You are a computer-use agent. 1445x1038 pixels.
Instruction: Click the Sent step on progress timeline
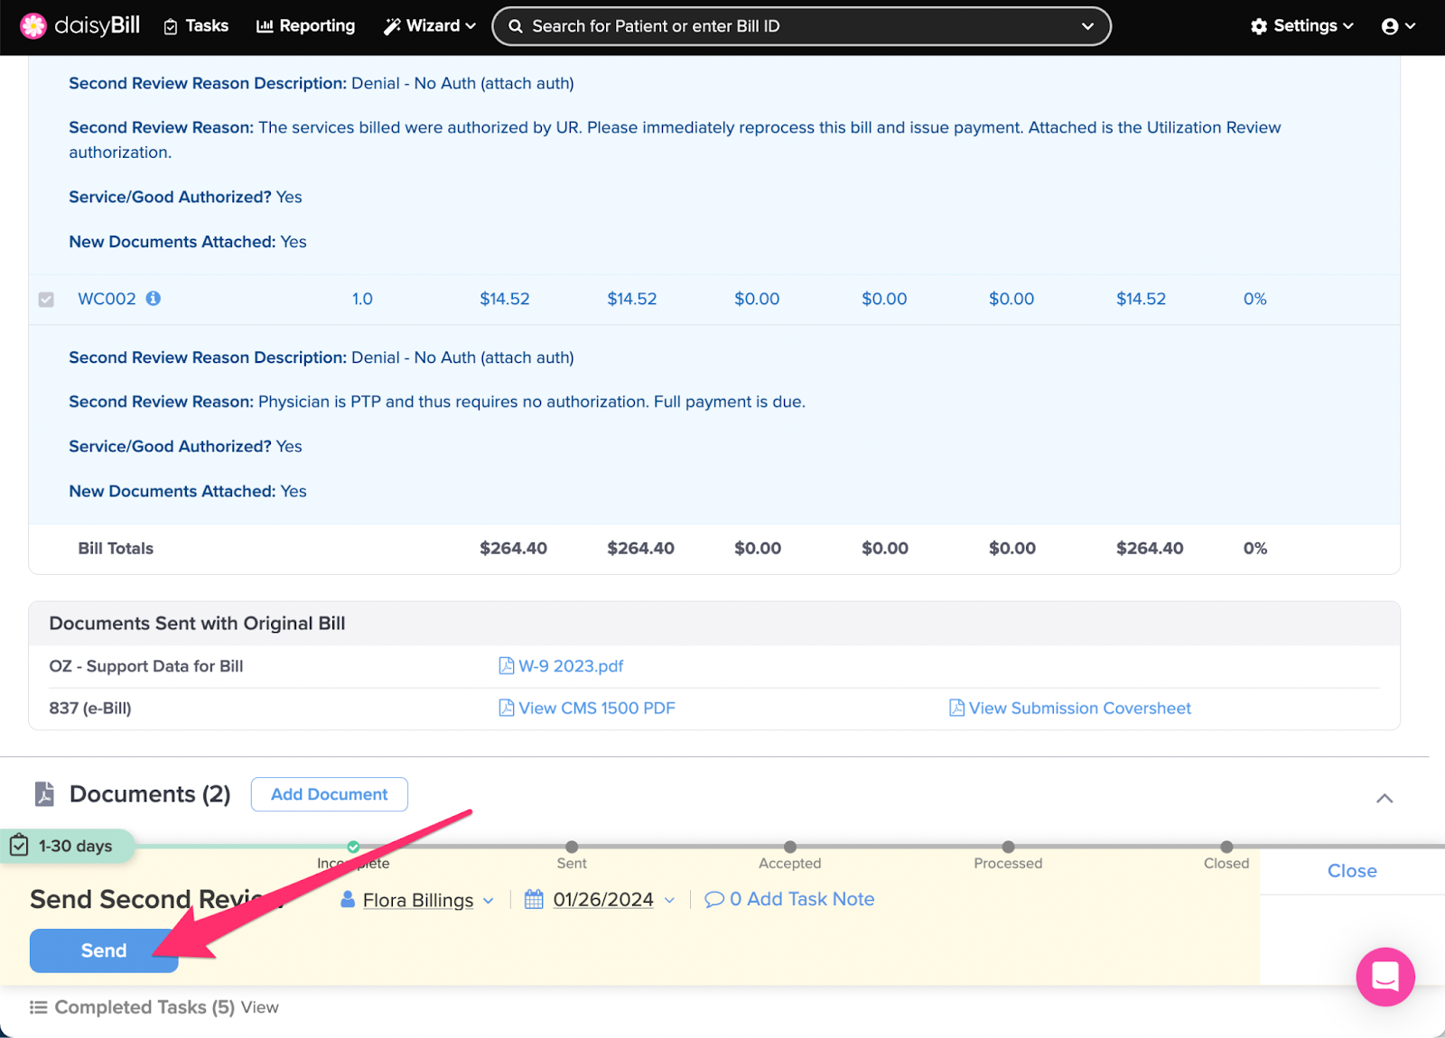572,847
